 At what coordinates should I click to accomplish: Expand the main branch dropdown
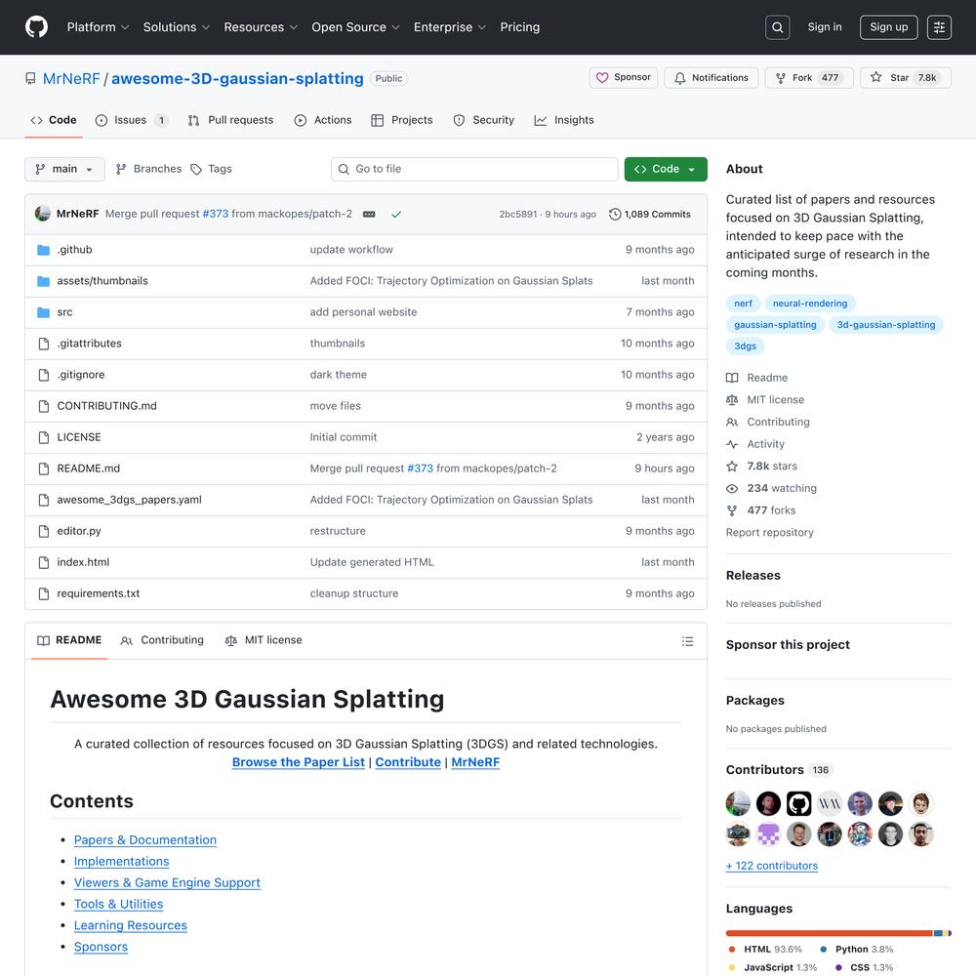click(x=64, y=169)
